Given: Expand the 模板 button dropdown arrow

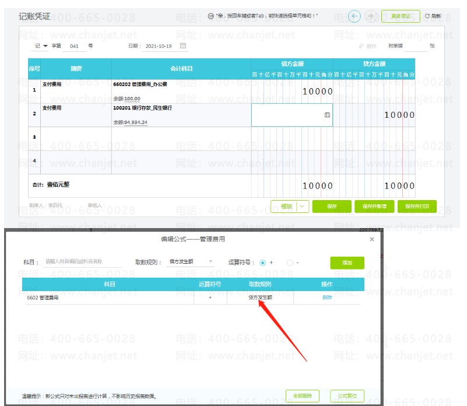Looking at the screenshot, I should tap(303, 206).
